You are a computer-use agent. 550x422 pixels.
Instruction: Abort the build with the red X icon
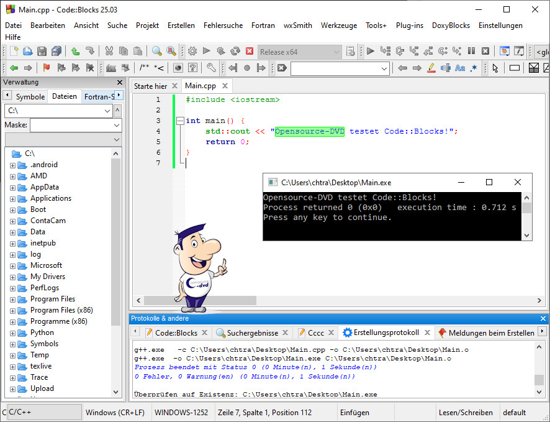(250, 52)
